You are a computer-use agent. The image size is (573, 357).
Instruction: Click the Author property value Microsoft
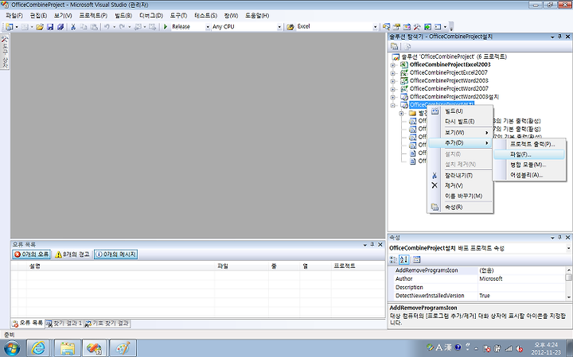(x=491, y=279)
